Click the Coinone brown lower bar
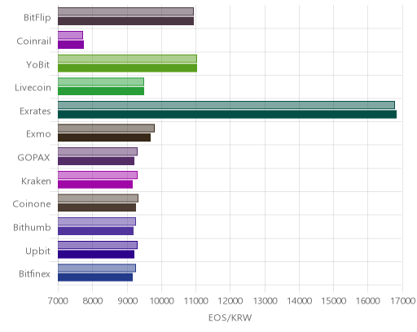This screenshot has height=332, width=417. [97, 207]
